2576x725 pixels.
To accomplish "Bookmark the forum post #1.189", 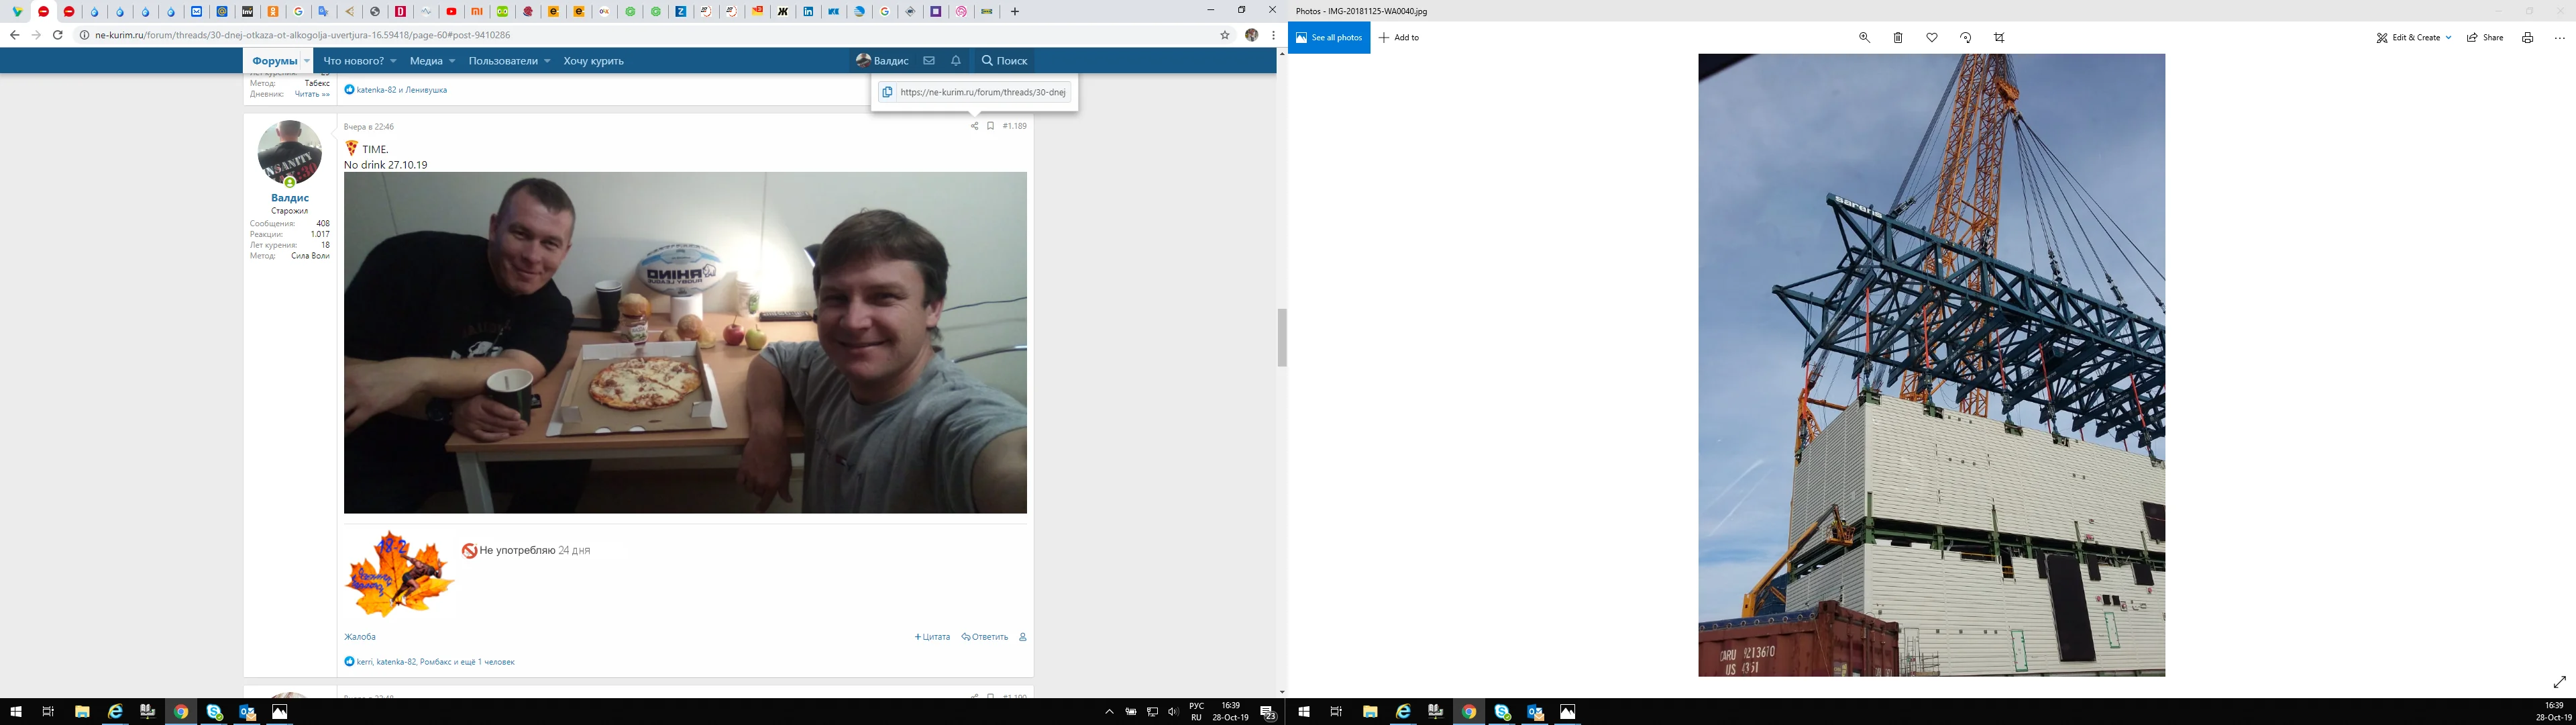I will click(x=990, y=126).
